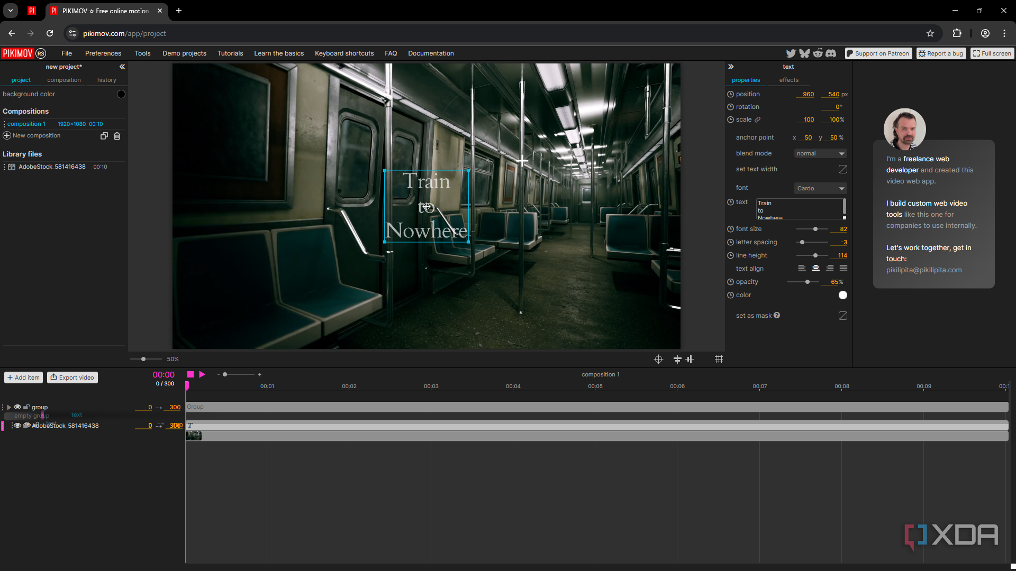Open the browser tab search dropdown
Viewport: 1016px width, 571px height.
11,11
